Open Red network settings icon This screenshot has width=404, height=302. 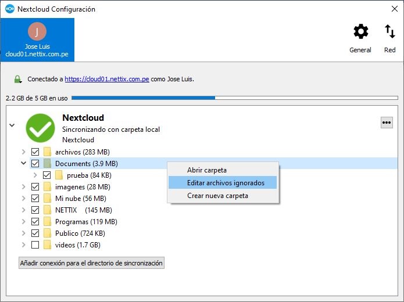click(x=389, y=33)
